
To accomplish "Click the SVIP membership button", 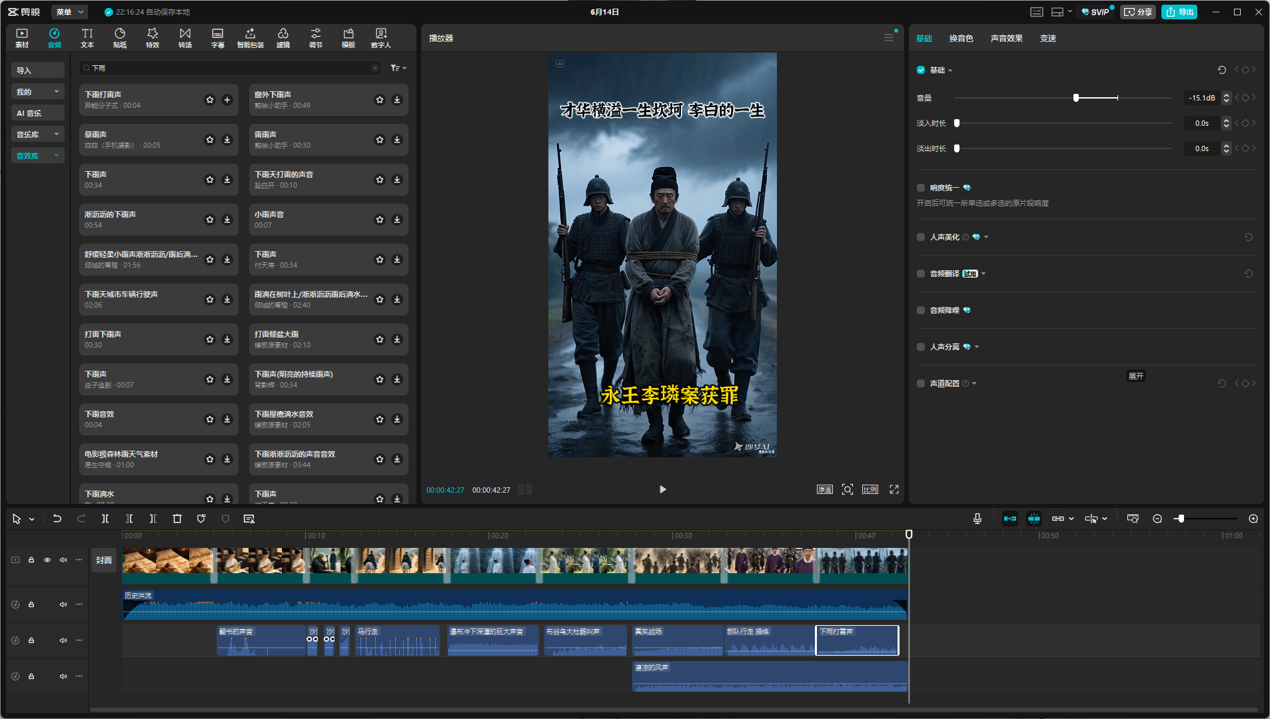I will (x=1095, y=12).
